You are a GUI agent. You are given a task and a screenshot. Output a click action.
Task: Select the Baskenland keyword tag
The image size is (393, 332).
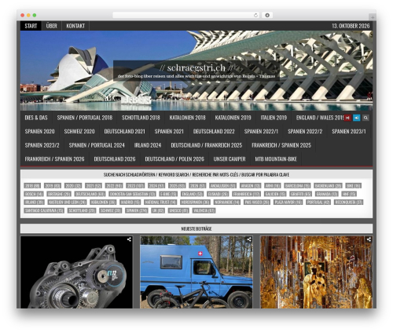tap(328, 186)
